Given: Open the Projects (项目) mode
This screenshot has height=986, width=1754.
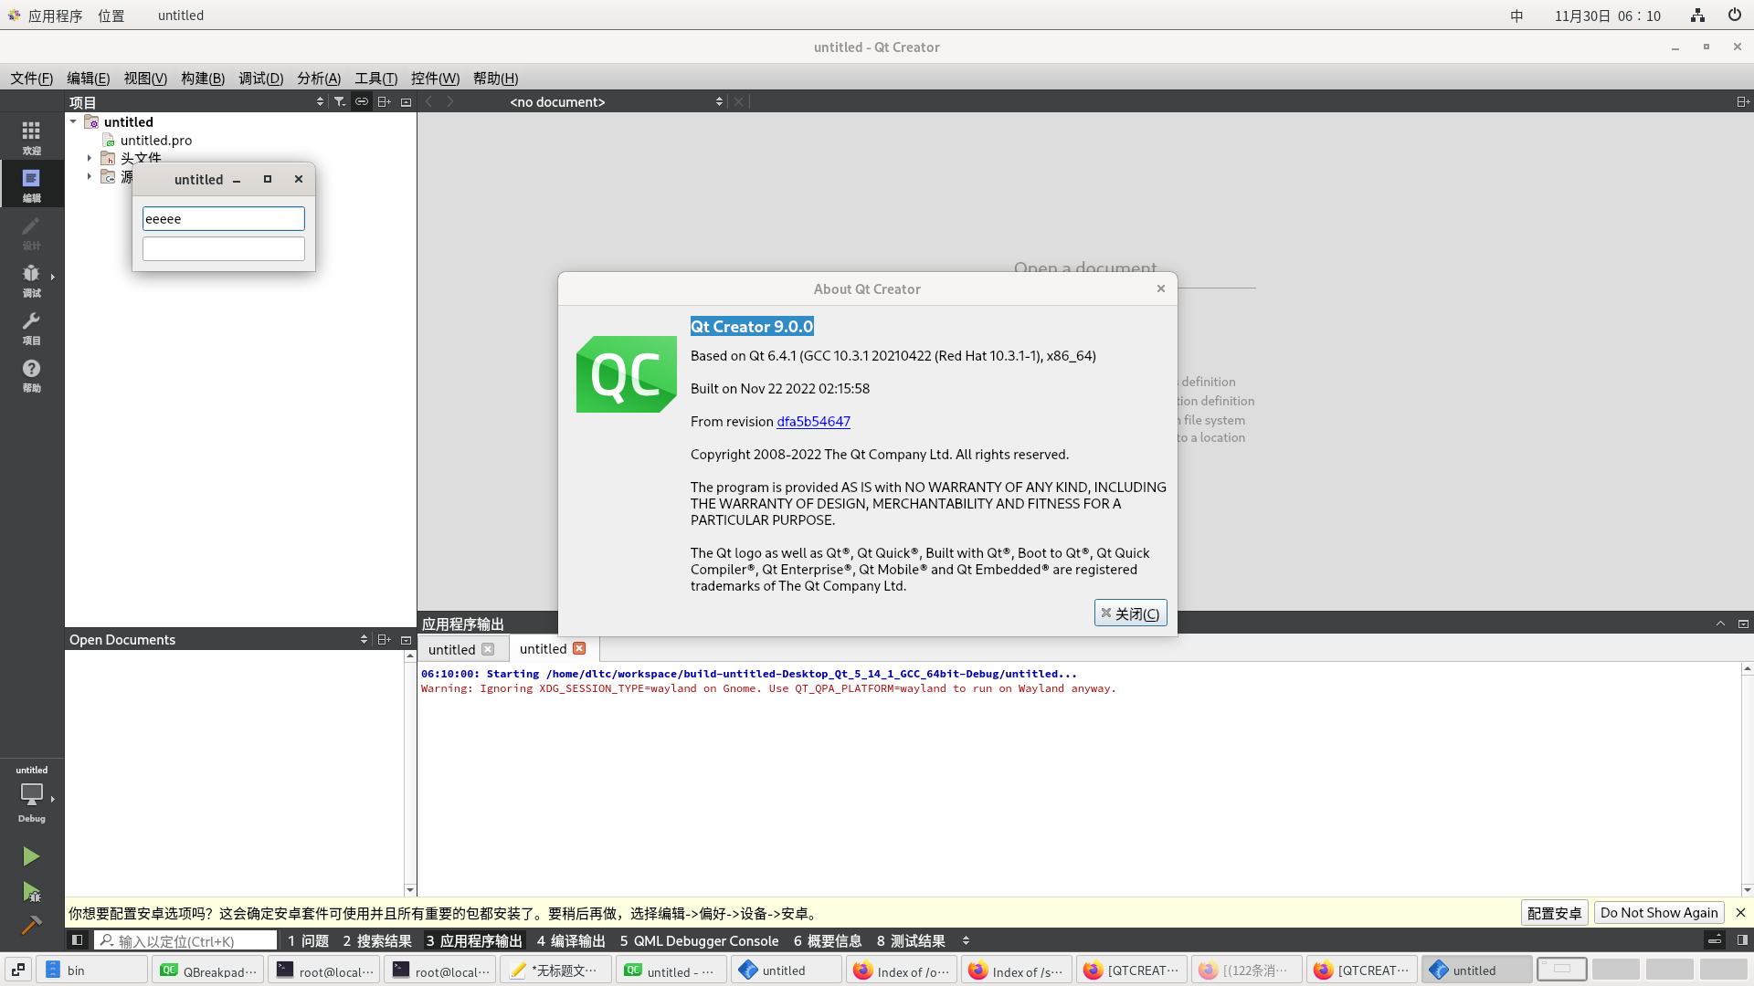Looking at the screenshot, I should (x=31, y=327).
